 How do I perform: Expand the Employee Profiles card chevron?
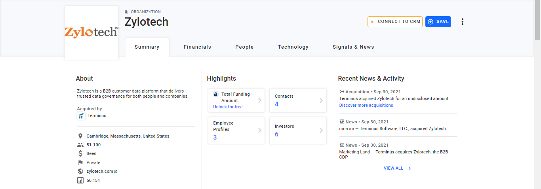tap(260, 130)
